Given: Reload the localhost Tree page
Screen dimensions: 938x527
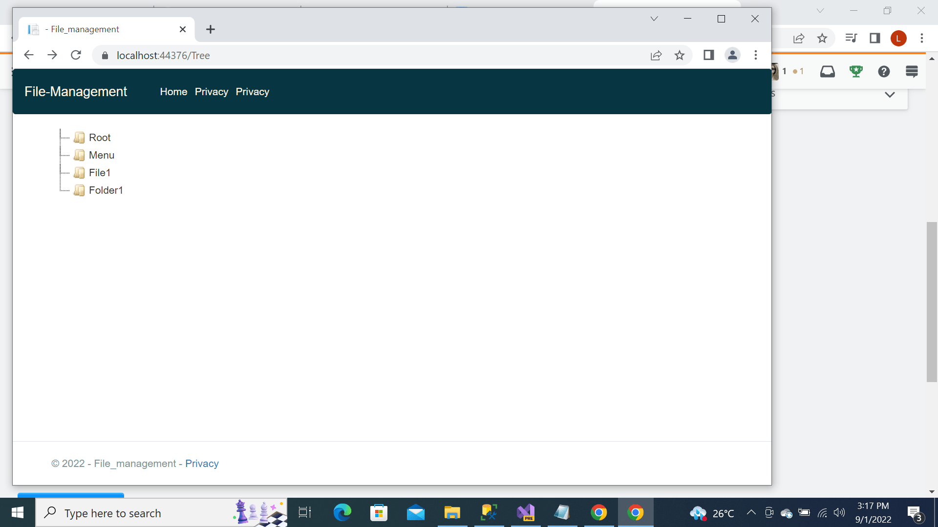Looking at the screenshot, I should (76, 55).
